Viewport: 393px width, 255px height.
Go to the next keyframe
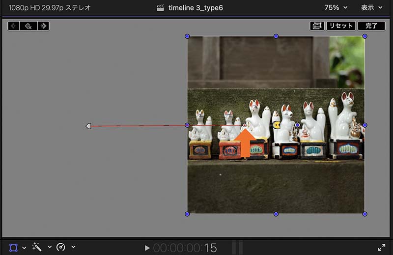pos(43,26)
